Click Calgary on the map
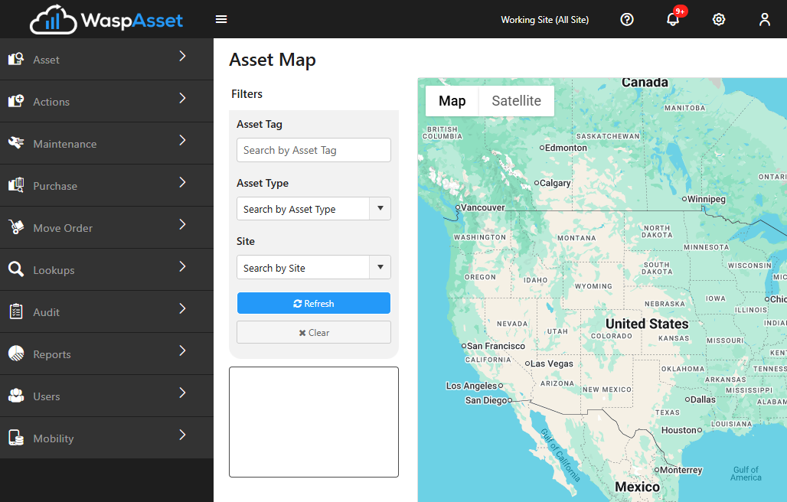 [x=553, y=183]
